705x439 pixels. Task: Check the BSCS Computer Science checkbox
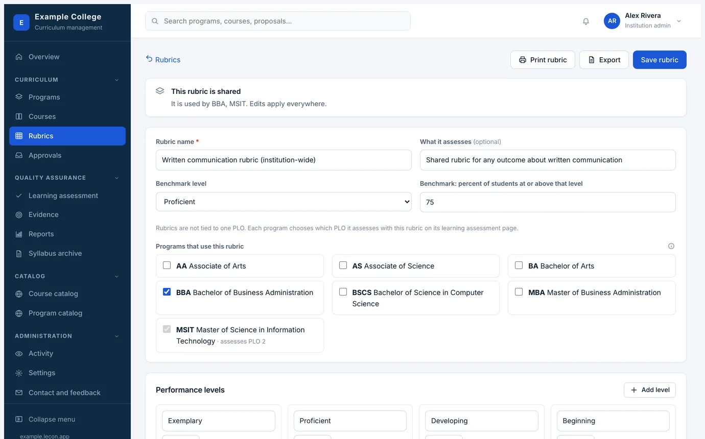tap(343, 292)
